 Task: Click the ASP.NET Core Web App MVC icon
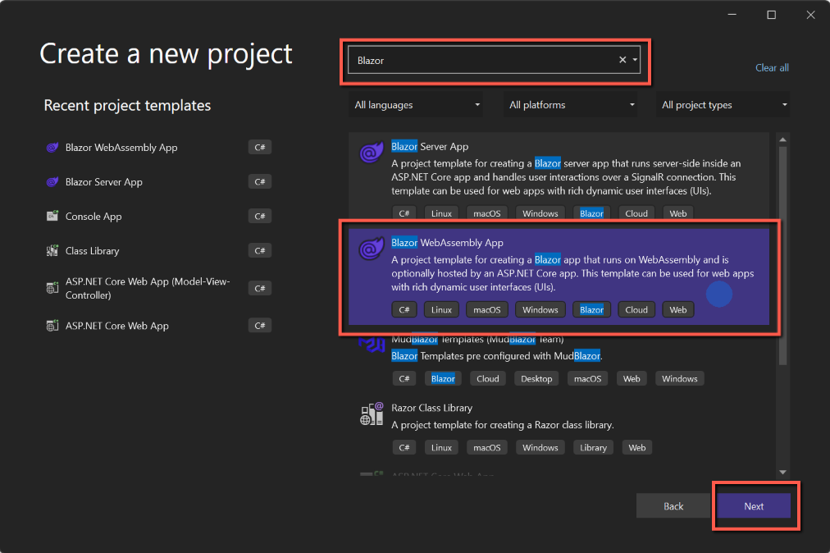52,288
